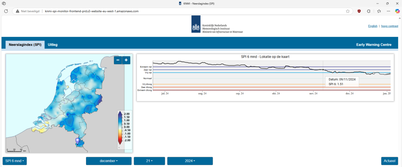The height and width of the screenshot is (167, 402).
Task: Open the day 21 dropdown
Action: pos(149,161)
